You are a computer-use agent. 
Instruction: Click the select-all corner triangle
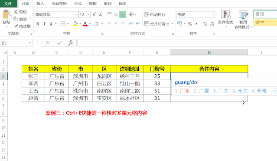pos(5,53)
